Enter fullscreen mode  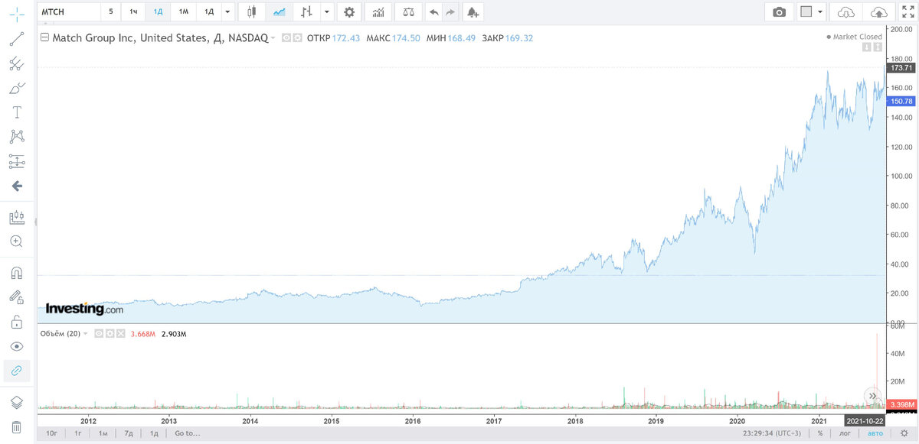pyautogui.click(x=908, y=11)
